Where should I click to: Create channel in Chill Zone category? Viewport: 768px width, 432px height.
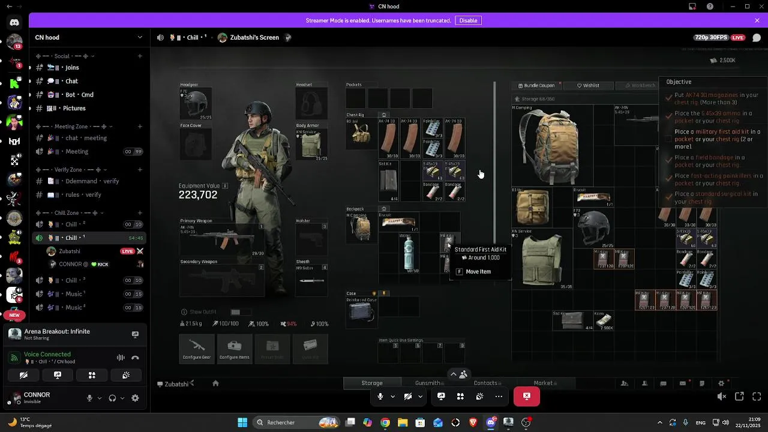[x=140, y=212]
